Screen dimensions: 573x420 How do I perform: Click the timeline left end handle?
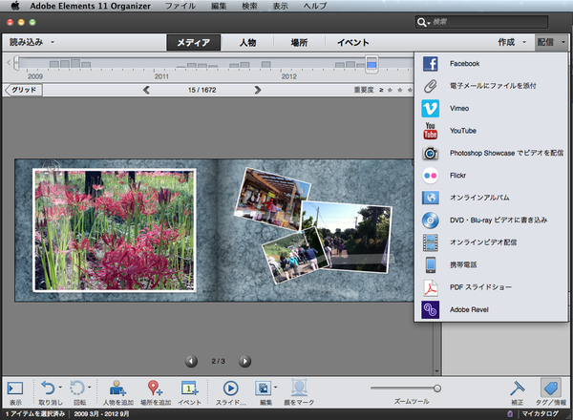pyautogui.click(x=15, y=63)
